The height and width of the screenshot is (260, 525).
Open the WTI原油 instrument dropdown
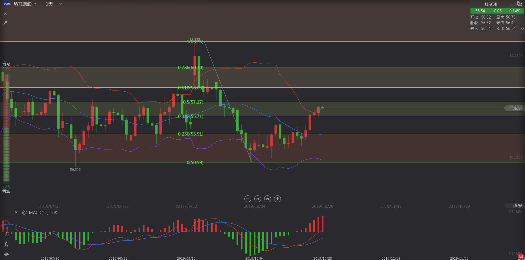click(x=25, y=4)
